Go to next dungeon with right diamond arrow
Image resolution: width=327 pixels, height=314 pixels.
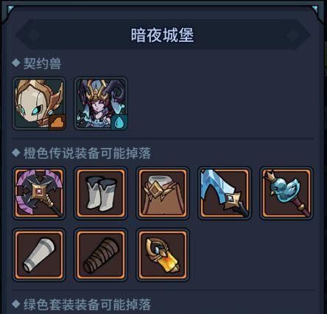tap(292, 35)
